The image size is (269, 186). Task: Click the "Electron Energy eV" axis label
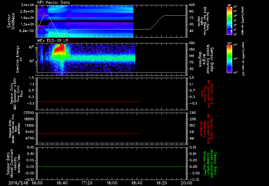point(19,59)
